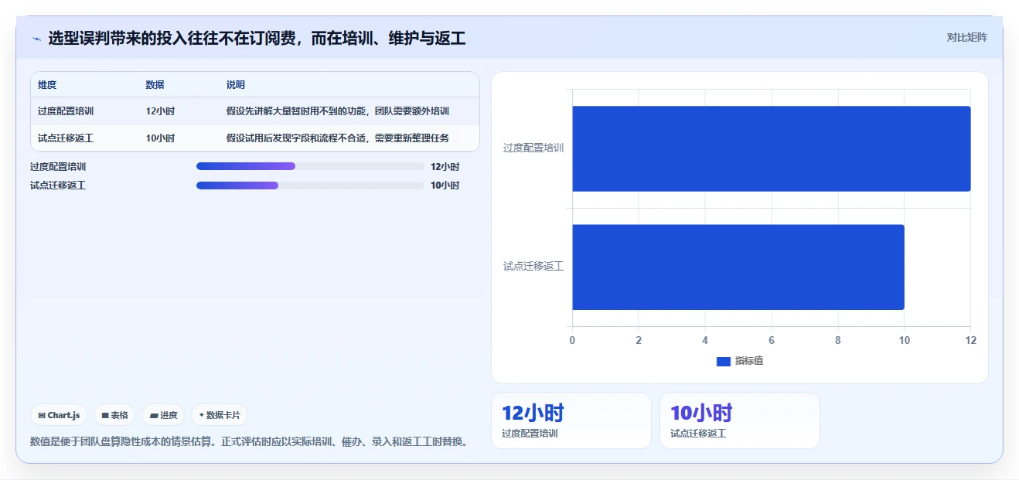Click the 12小时 value next to progress bar
Screen dimensions: 1019x480
point(445,166)
